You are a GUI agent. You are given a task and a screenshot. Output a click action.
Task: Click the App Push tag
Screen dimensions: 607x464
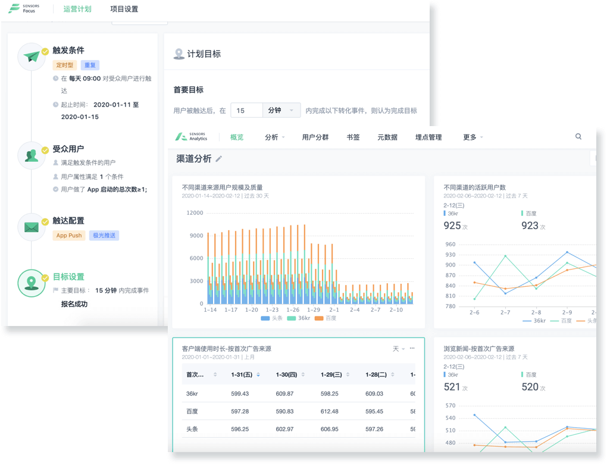69,236
